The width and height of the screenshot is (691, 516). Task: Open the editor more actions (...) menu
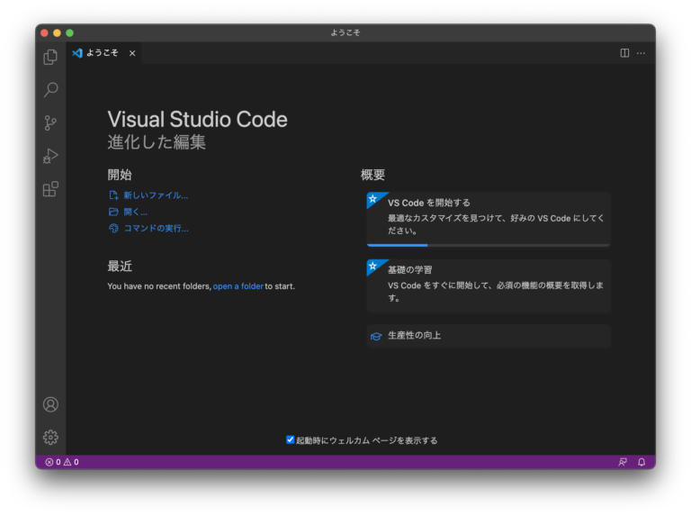[641, 53]
